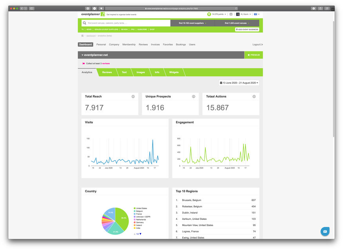Open the Company menu item
The width and height of the screenshot is (343, 250).
[114, 44]
